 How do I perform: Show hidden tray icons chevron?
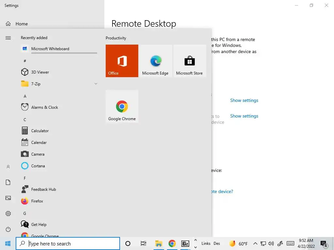(255, 243)
